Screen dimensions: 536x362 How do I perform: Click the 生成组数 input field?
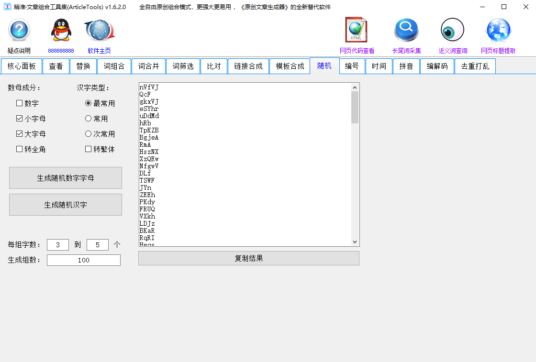(x=83, y=260)
